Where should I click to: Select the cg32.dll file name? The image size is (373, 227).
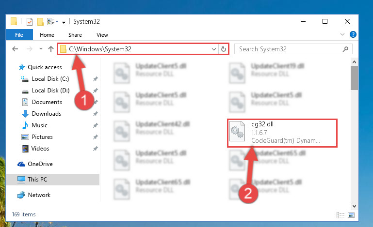(x=262, y=124)
